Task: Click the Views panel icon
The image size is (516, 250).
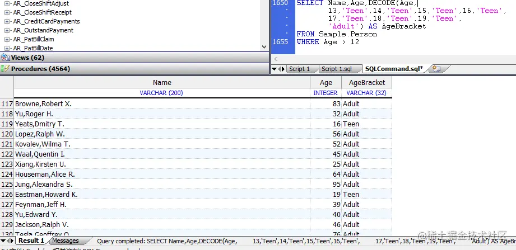Action: [x=5, y=58]
